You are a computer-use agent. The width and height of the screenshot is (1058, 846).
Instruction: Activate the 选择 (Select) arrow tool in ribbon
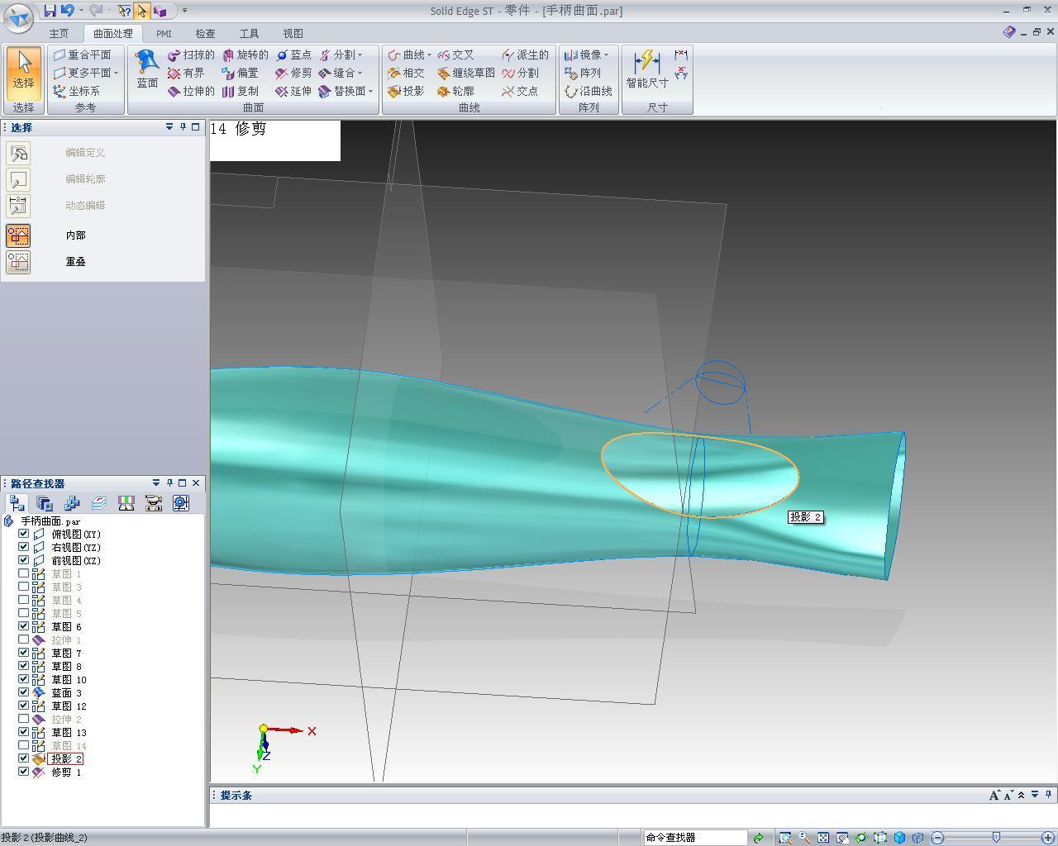(x=23, y=73)
